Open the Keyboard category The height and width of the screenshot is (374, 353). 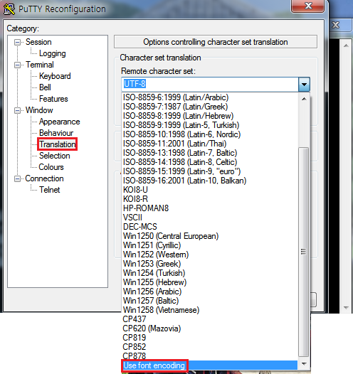click(55, 76)
